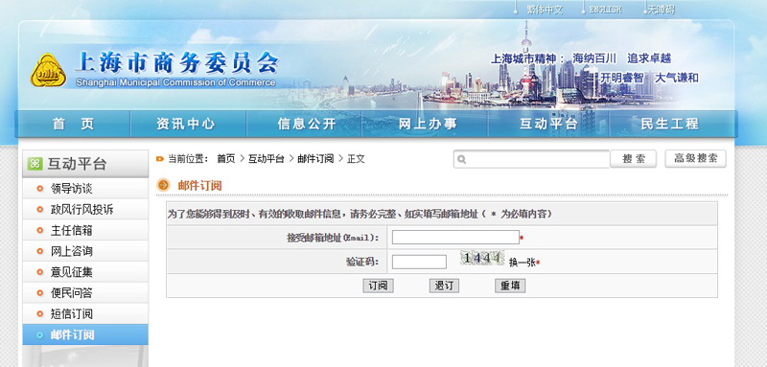Click the 重填 reset button

[x=510, y=286]
